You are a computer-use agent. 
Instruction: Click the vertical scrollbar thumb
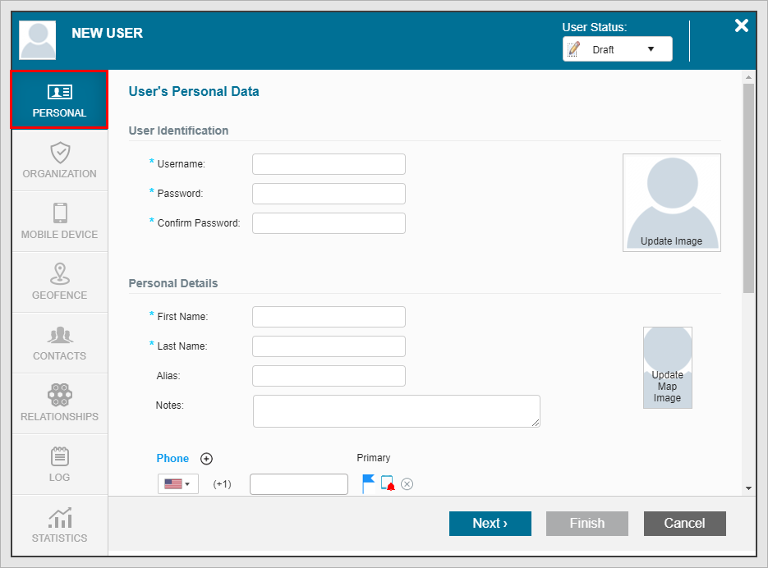747,189
